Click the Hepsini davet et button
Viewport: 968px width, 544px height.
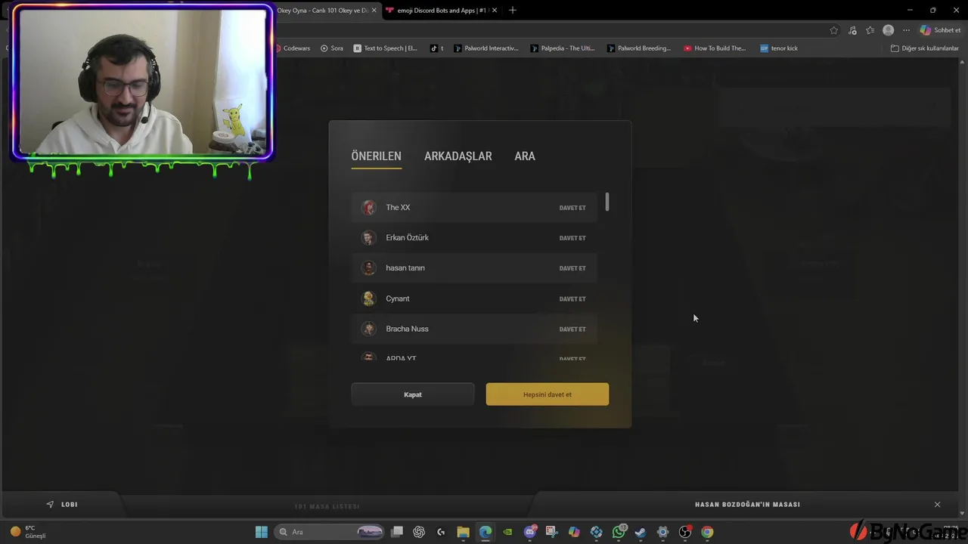click(x=548, y=394)
